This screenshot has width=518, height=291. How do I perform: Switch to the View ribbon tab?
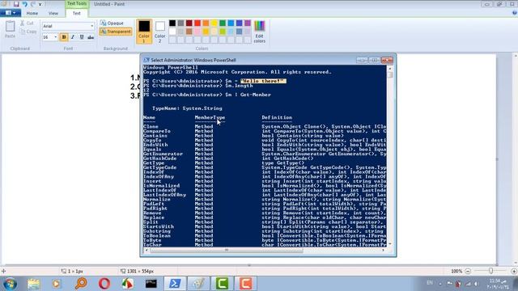pos(53,13)
